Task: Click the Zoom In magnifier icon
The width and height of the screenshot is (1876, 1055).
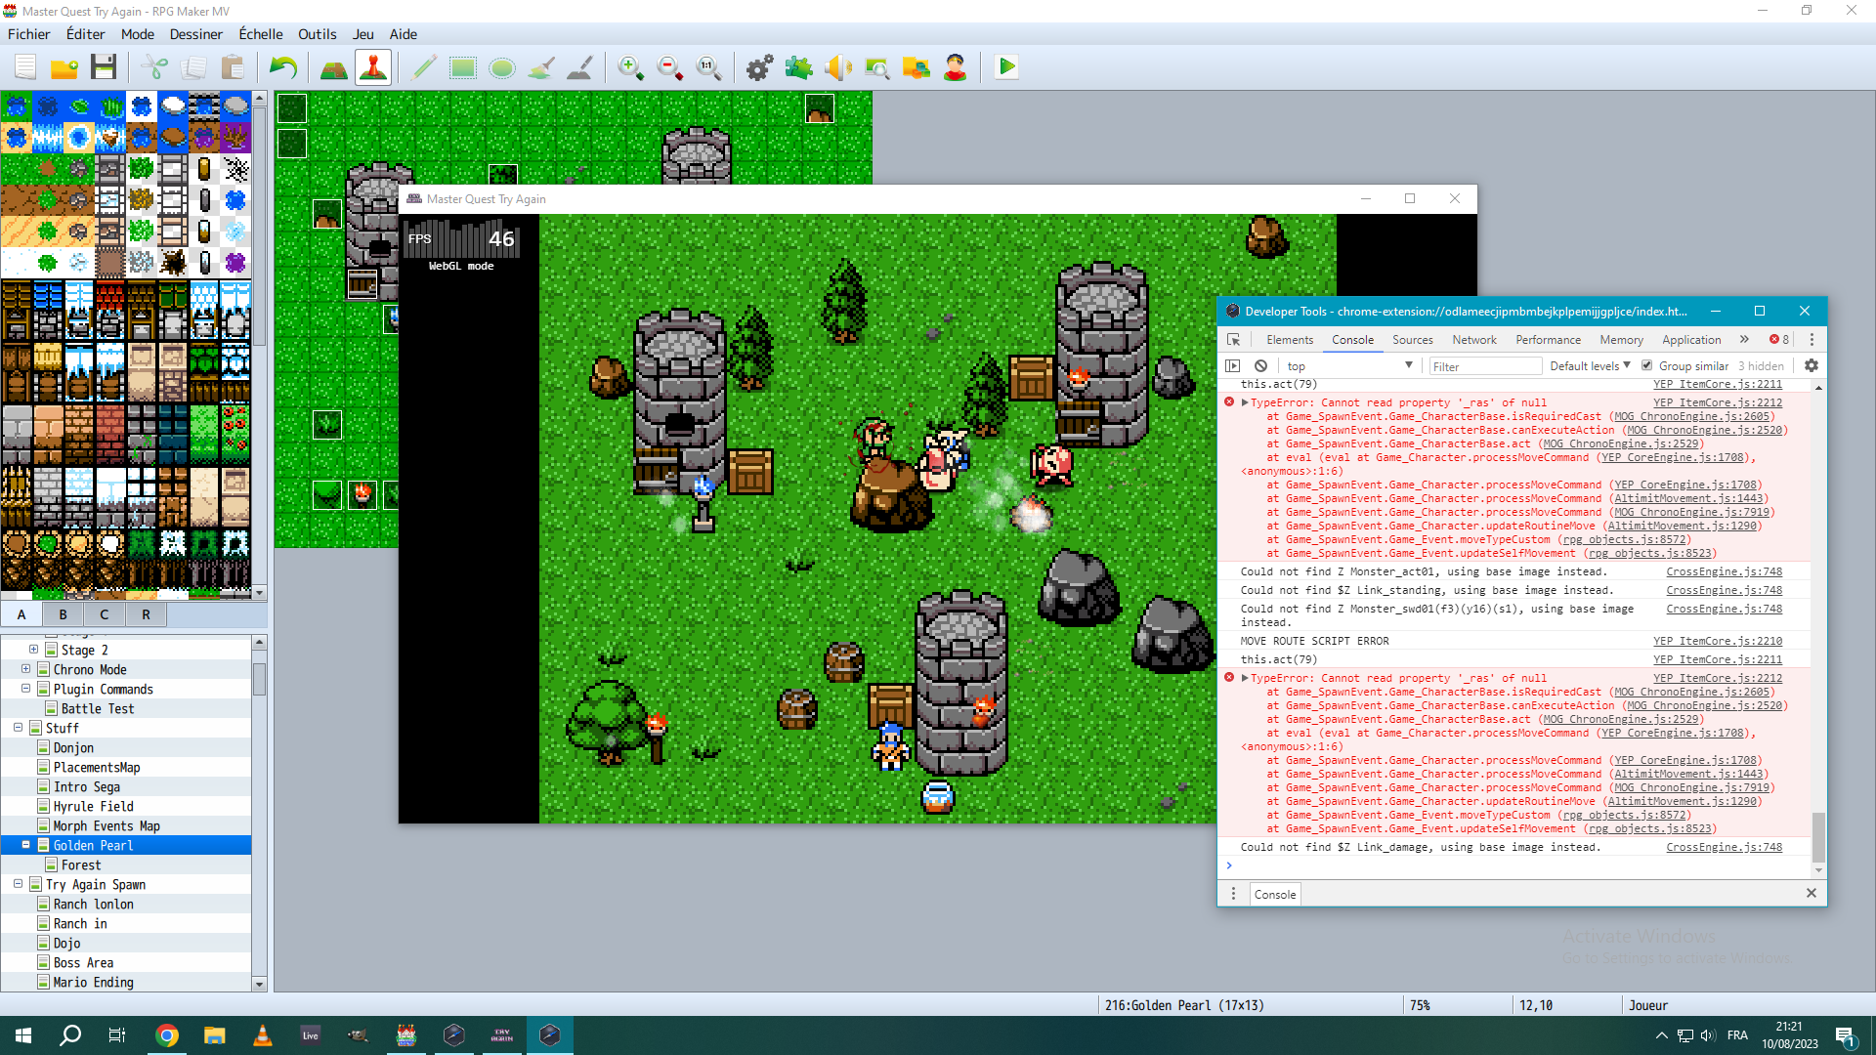Action: click(x=631, y=67)
